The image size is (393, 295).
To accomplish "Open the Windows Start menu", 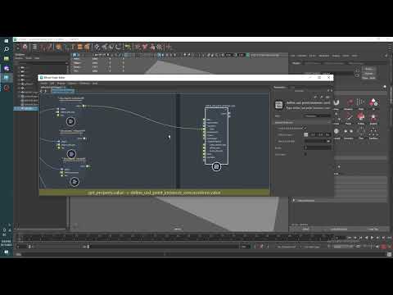I will pos(7,41).
